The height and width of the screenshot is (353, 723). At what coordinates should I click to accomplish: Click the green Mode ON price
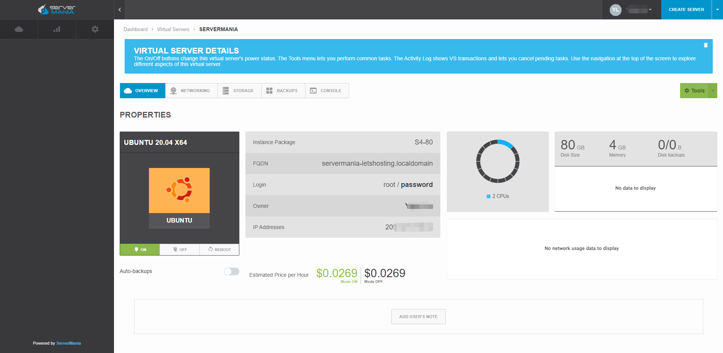coord(337,273)
